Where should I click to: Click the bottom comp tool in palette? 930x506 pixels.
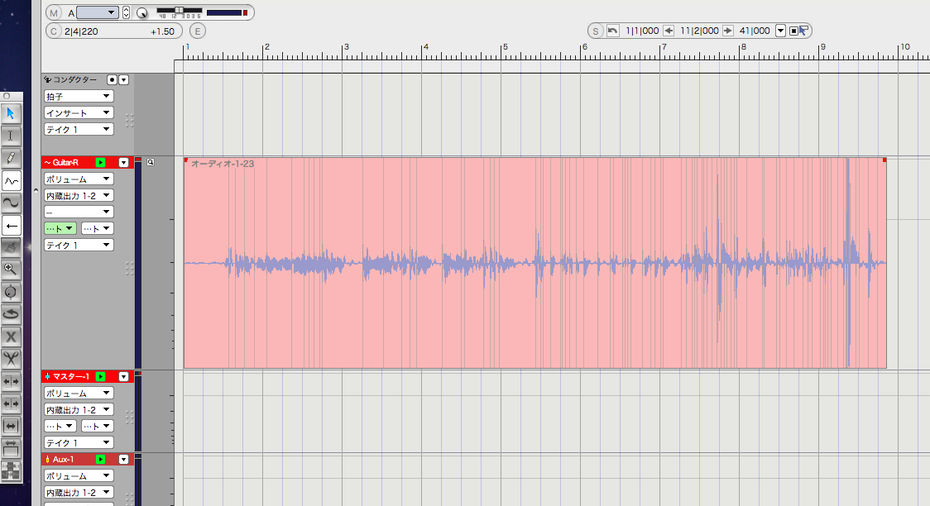click(11, 470)
